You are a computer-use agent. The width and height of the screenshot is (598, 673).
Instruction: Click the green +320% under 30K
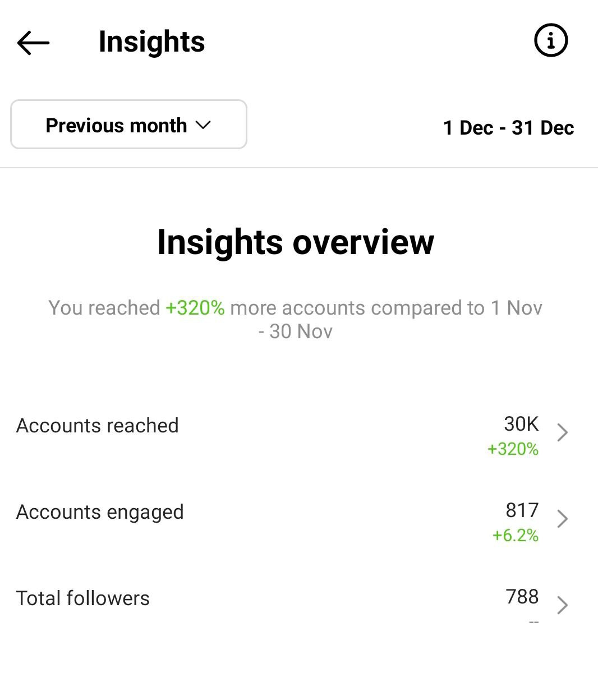(x=513, y=449)
